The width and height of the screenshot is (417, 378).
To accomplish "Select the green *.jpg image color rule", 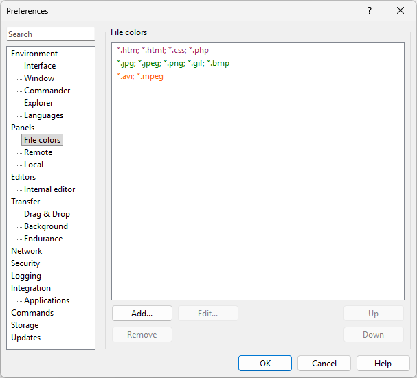I will point(173,63).
